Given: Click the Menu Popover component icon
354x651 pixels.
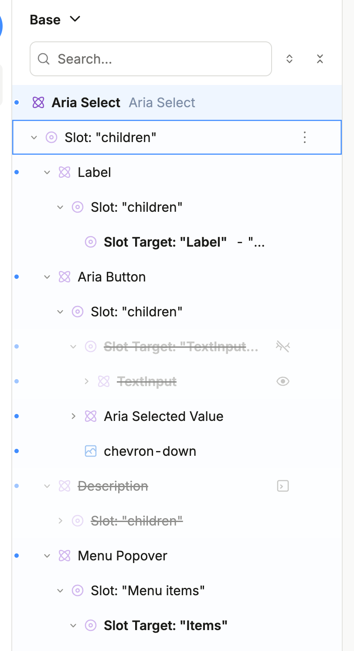Looking at the screenshot, I should click(x=65, y=556).
